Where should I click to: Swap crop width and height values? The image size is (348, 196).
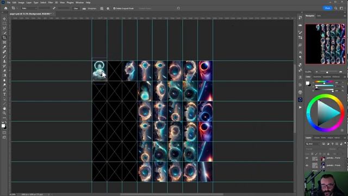pos(54,8)
